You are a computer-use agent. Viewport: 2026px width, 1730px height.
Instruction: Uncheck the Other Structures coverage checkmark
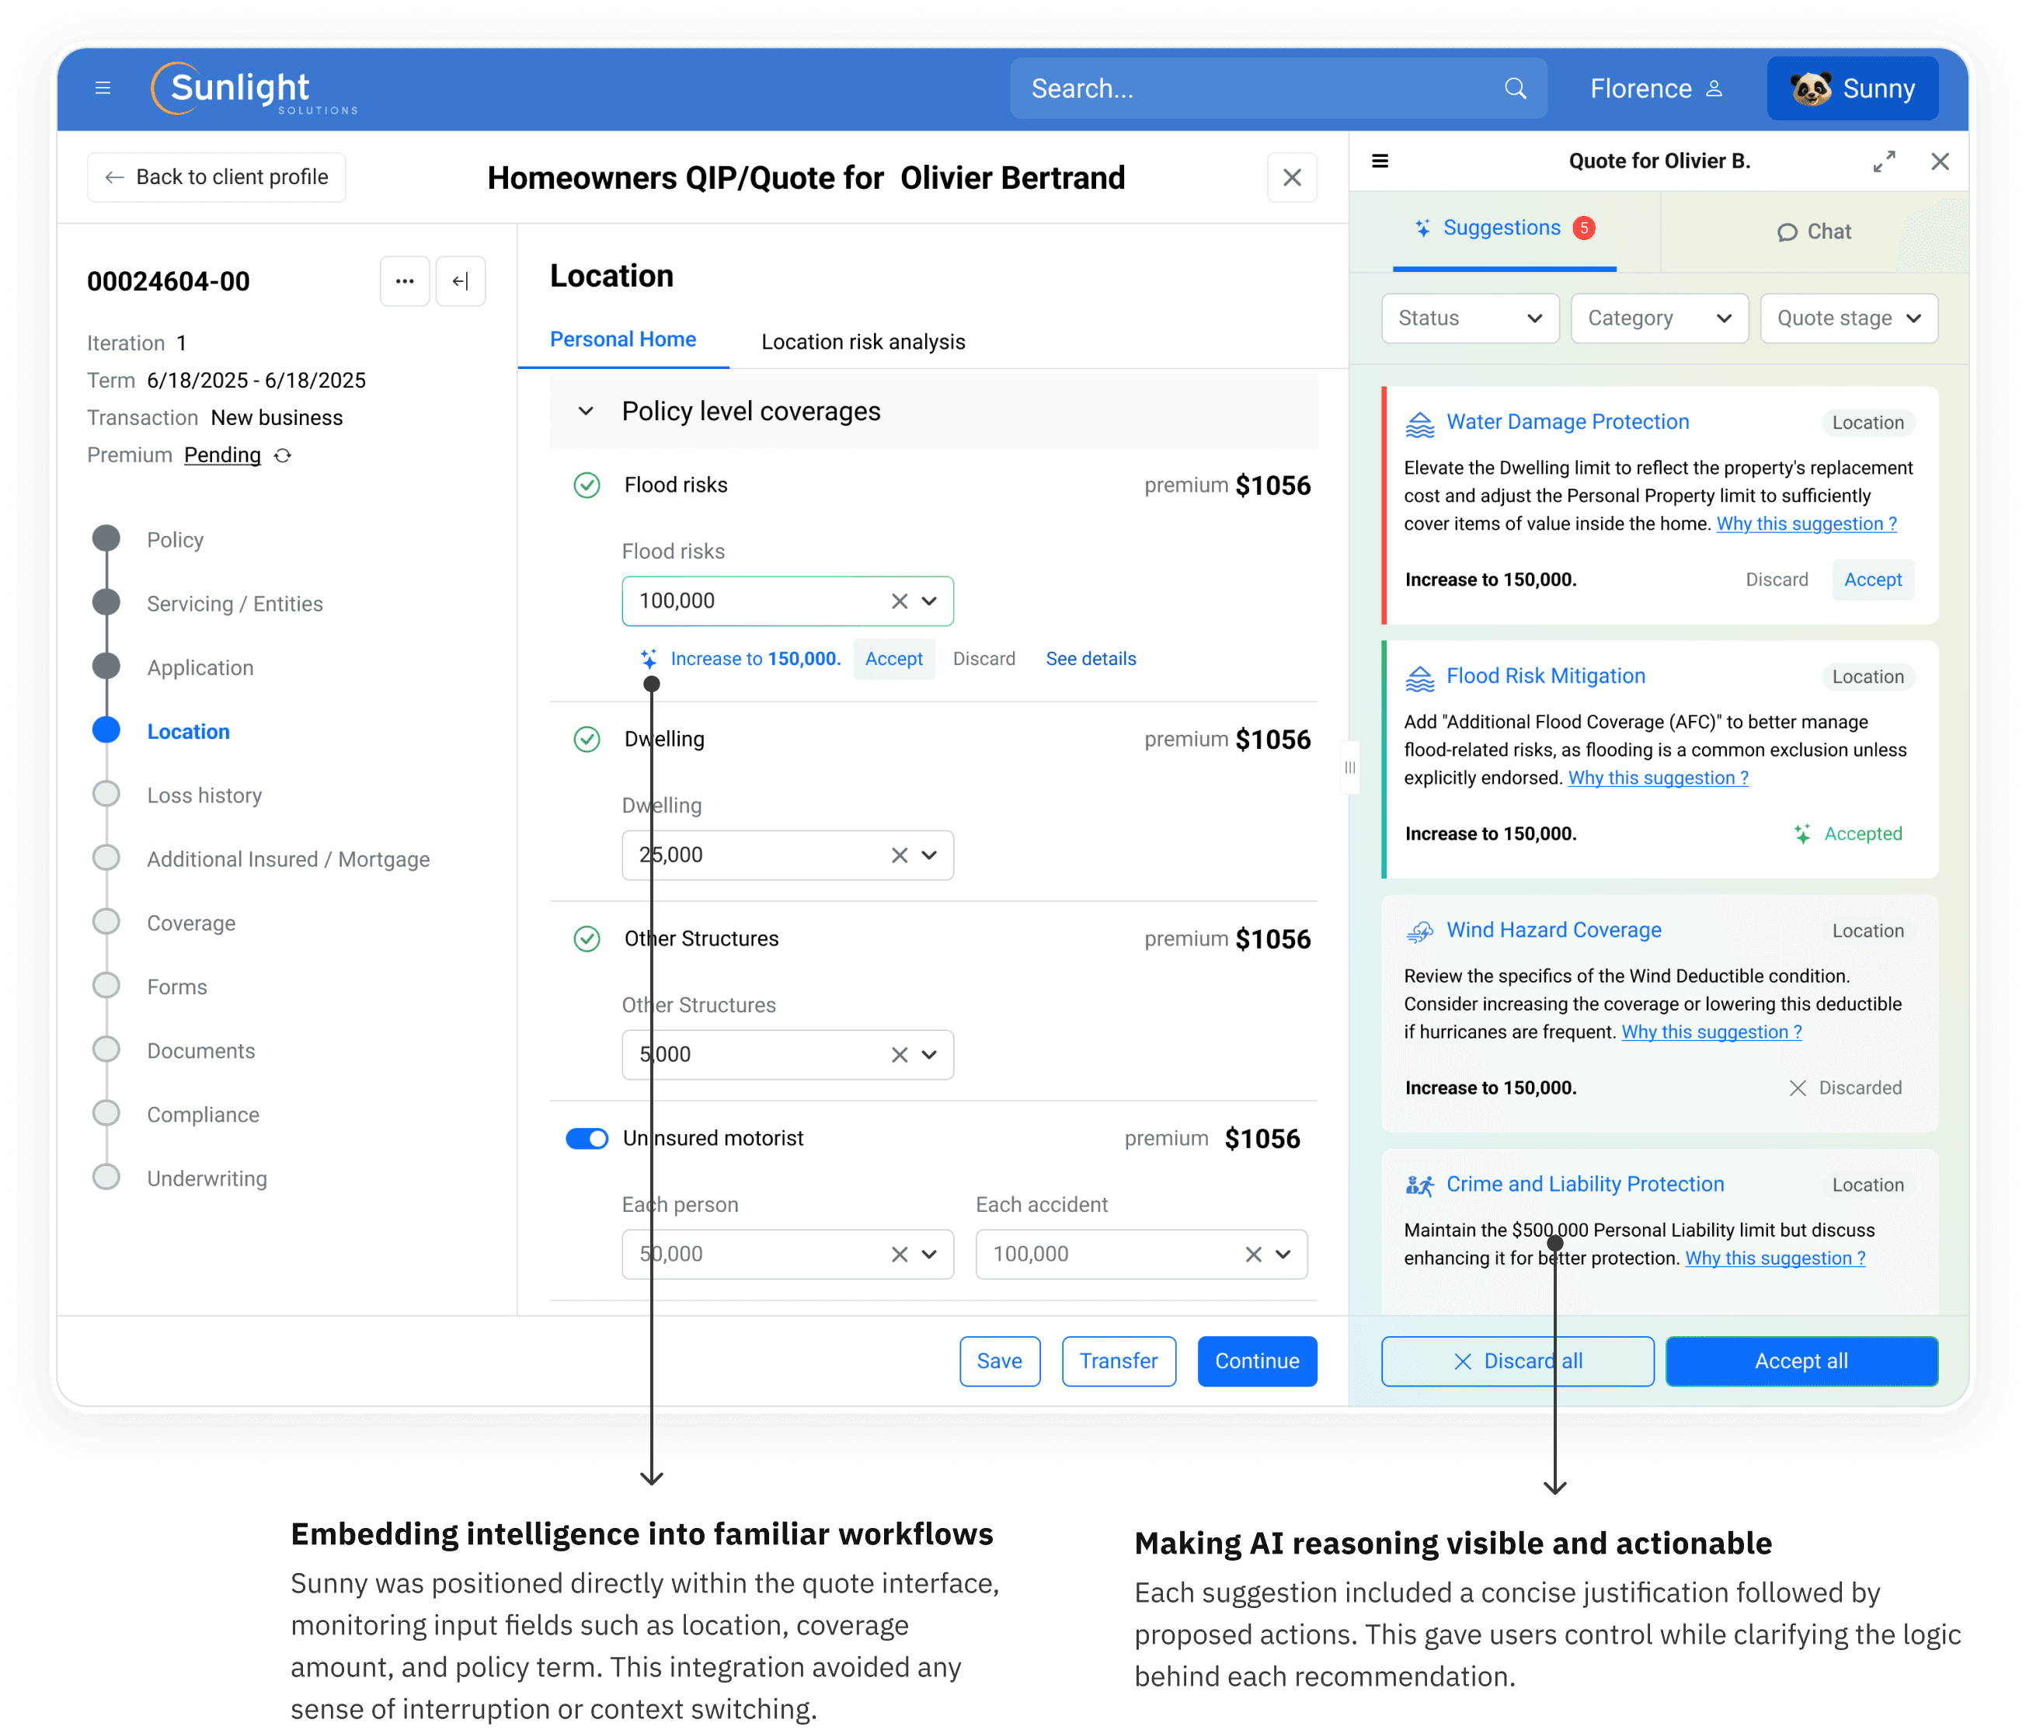click(x=587, y=939)
